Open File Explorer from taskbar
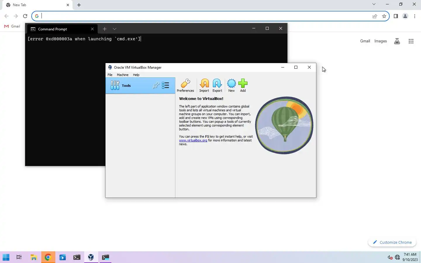Image resolution: width=421 pixels, height=263 pixels. coord(34,257)
